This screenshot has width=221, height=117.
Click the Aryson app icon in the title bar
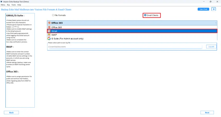pyautogui.click(x=1, y=2)
